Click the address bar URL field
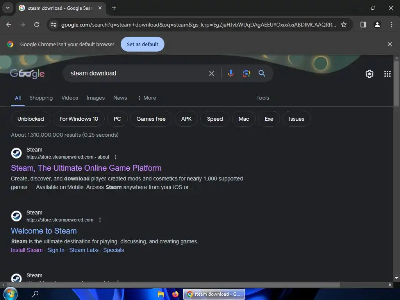This screenshot has height=300, width=400. [x=198, y=25]
